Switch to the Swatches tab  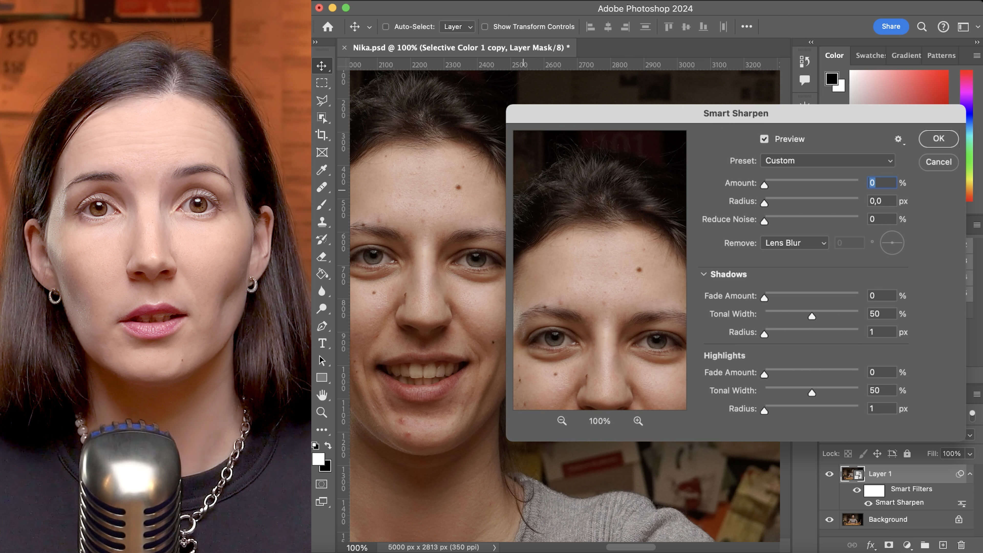coord(870,55)
